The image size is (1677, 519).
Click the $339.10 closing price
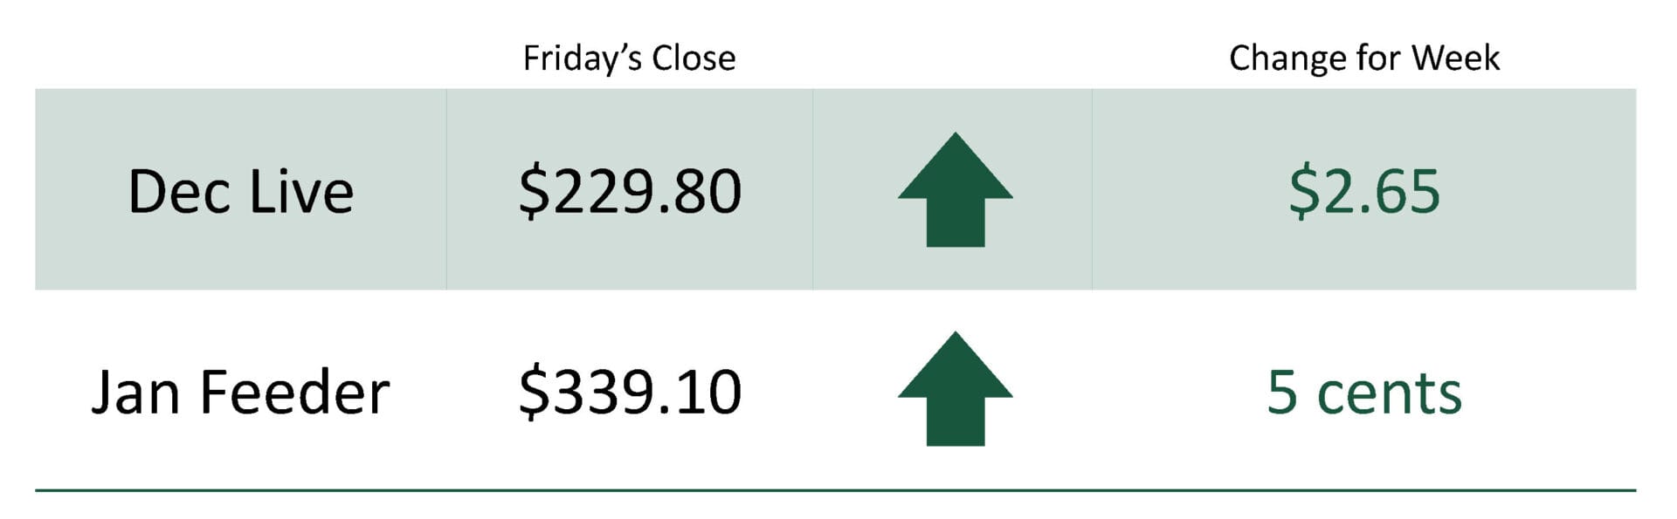[x=630, y=392]
